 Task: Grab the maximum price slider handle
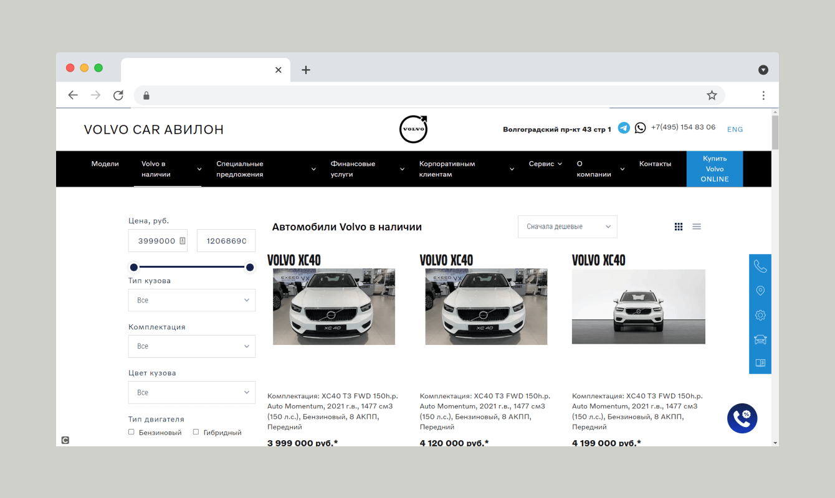pos(250,267)
